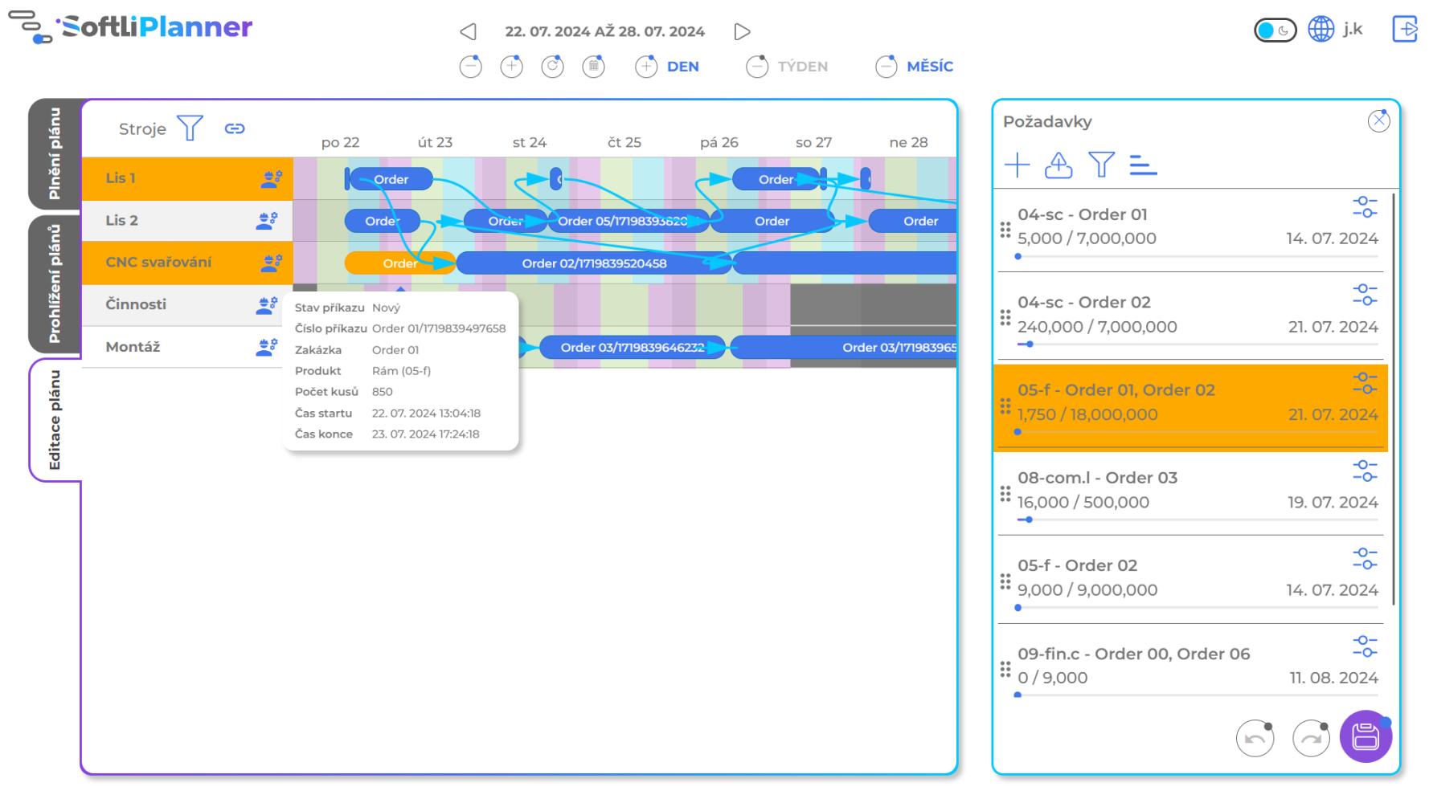Add a new request with plus icon
Screen dimensions: 1429x803
[1017, 165]
